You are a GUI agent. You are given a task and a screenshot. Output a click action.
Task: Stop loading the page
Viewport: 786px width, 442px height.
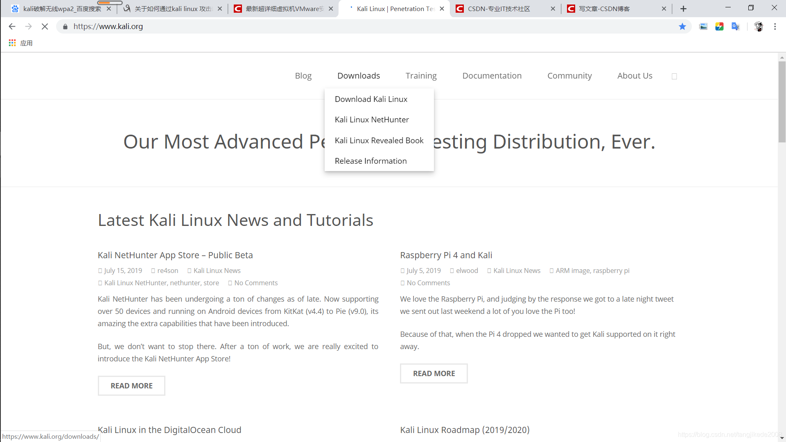(x=45, y=27)
